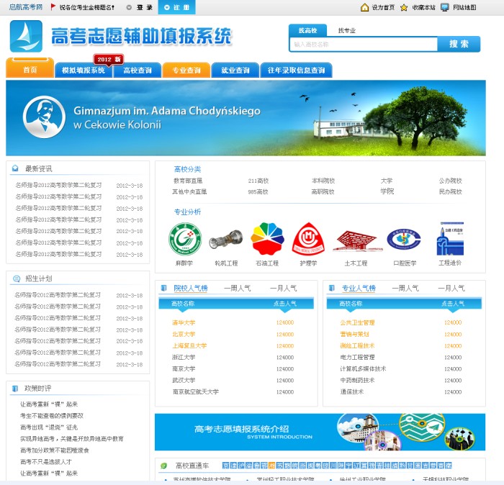Screen dimensions: 504x485
Task: Click the 院校人气榜 book icon
Action: tap(163, 288)
